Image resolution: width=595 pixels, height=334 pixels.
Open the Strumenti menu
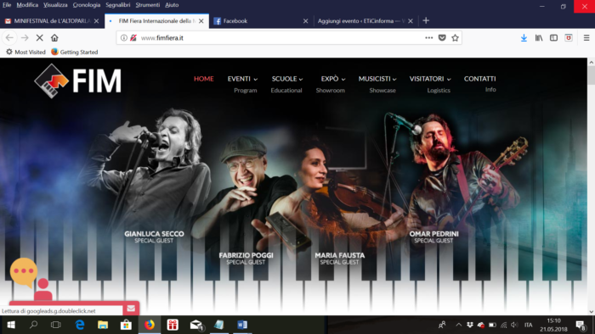pyautogui.click(x=148, y=5)
